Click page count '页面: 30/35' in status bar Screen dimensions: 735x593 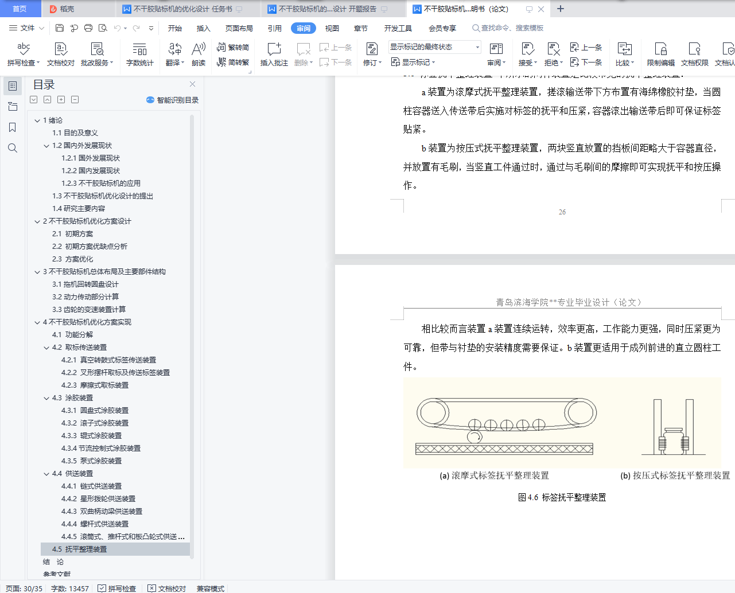pos(24,588)
